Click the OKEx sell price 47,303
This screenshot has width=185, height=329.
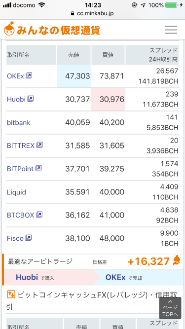(77, 76)
